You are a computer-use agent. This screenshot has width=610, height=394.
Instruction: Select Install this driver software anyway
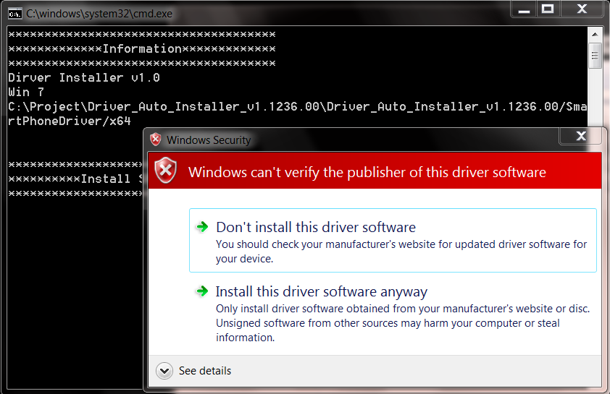tap(322, 292)
